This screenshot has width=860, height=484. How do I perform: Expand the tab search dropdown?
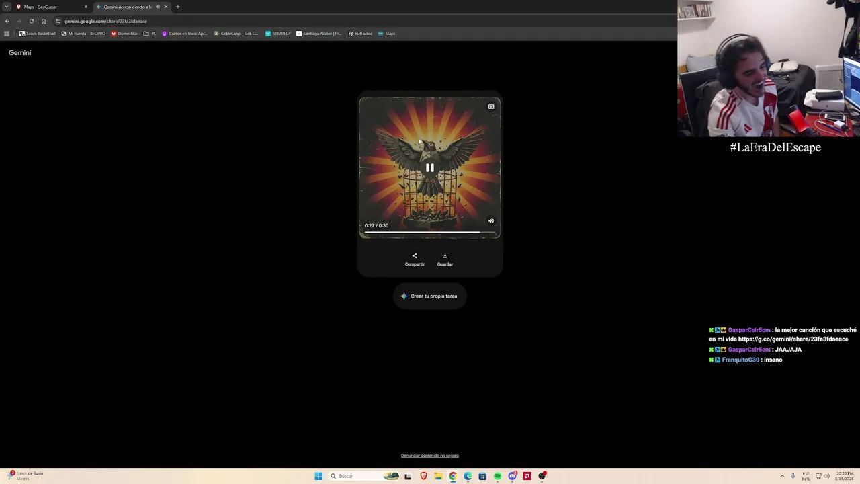7,7
